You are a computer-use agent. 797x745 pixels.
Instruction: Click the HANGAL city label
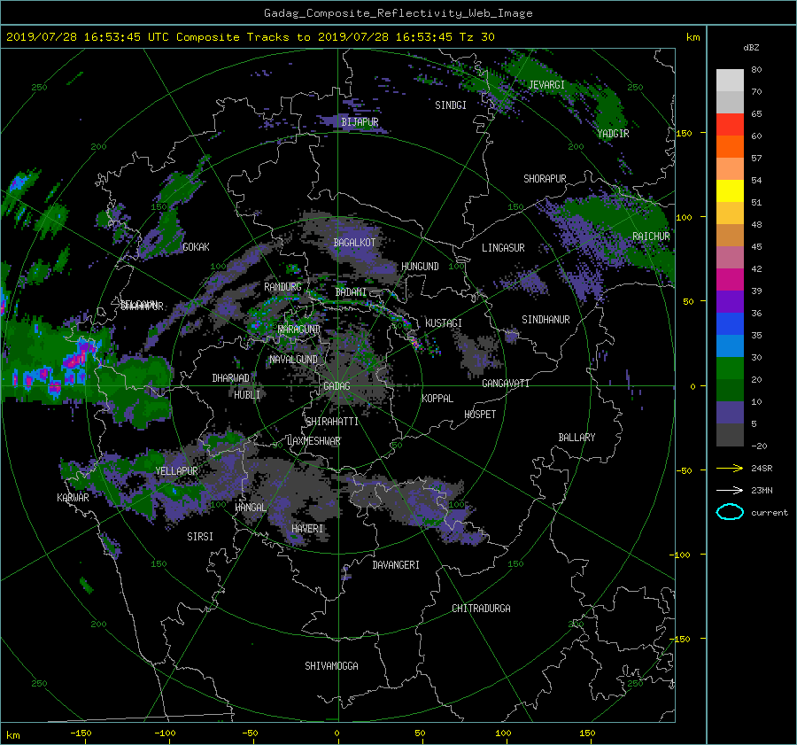pos(251,508)
